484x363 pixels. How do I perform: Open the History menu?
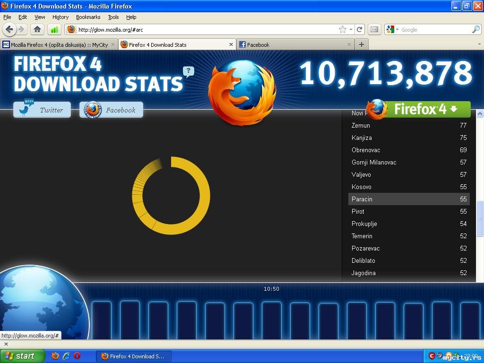(60, 17)
